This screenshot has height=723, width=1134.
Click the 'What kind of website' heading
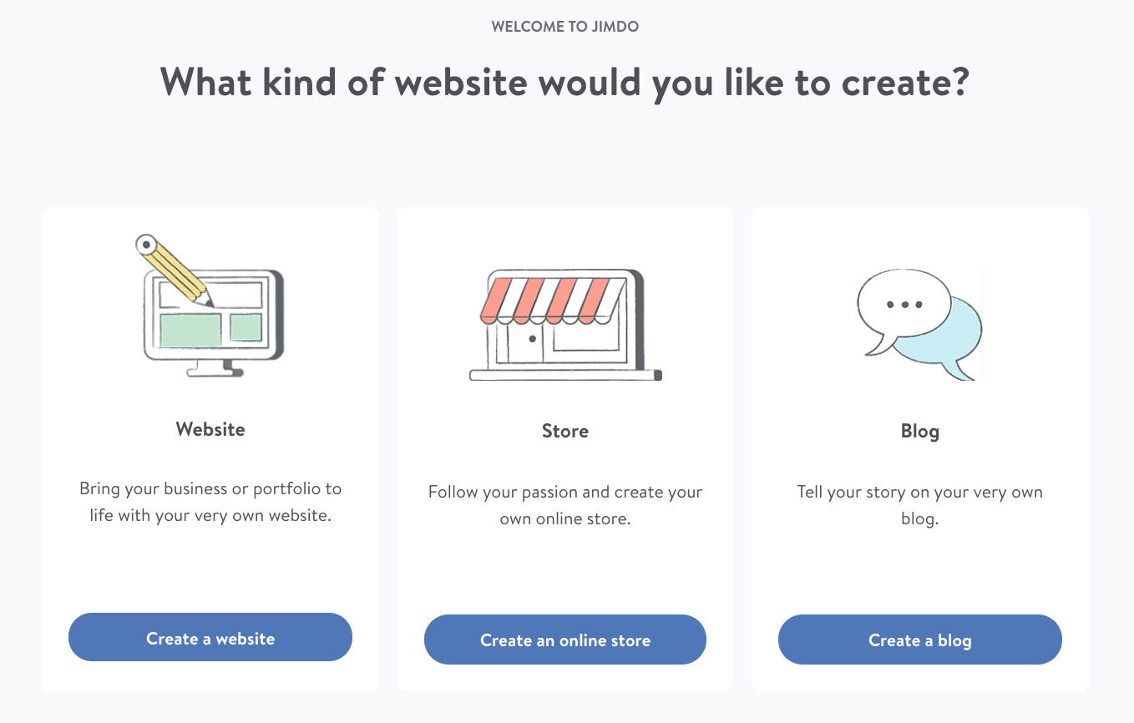564,82
